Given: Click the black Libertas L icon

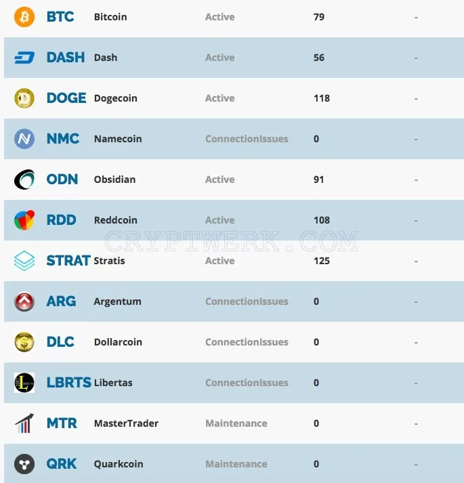Looking at the screenshot, I should [24, 383].
